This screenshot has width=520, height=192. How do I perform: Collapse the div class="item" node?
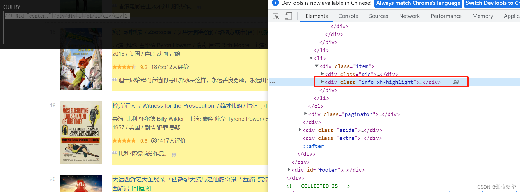[x=317, y=66]
